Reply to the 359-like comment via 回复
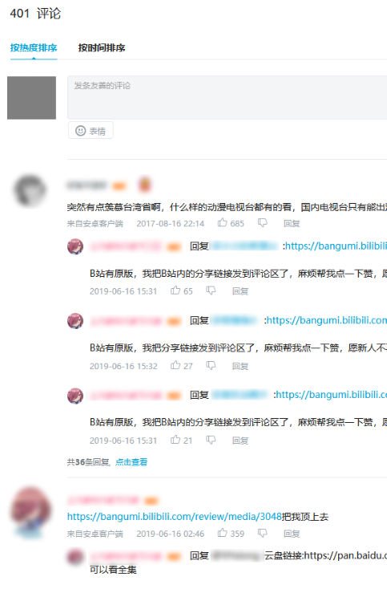This screenshot has height=589, width=387. [292, 534]
